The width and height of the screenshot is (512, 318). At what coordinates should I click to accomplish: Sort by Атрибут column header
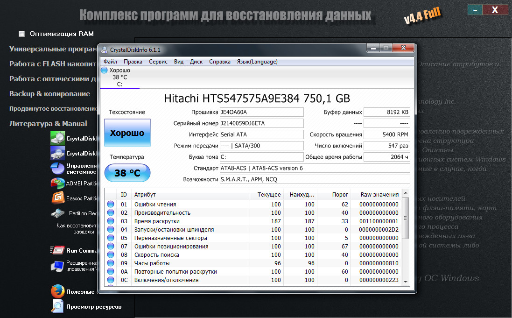[190, 194]
